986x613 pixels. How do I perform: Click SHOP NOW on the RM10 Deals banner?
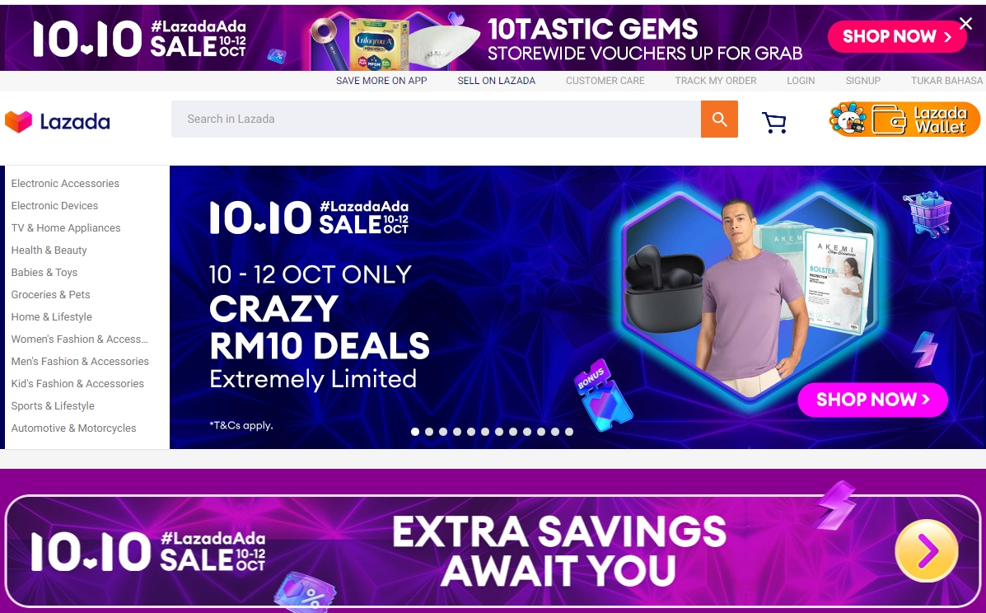tap(873, 400)
